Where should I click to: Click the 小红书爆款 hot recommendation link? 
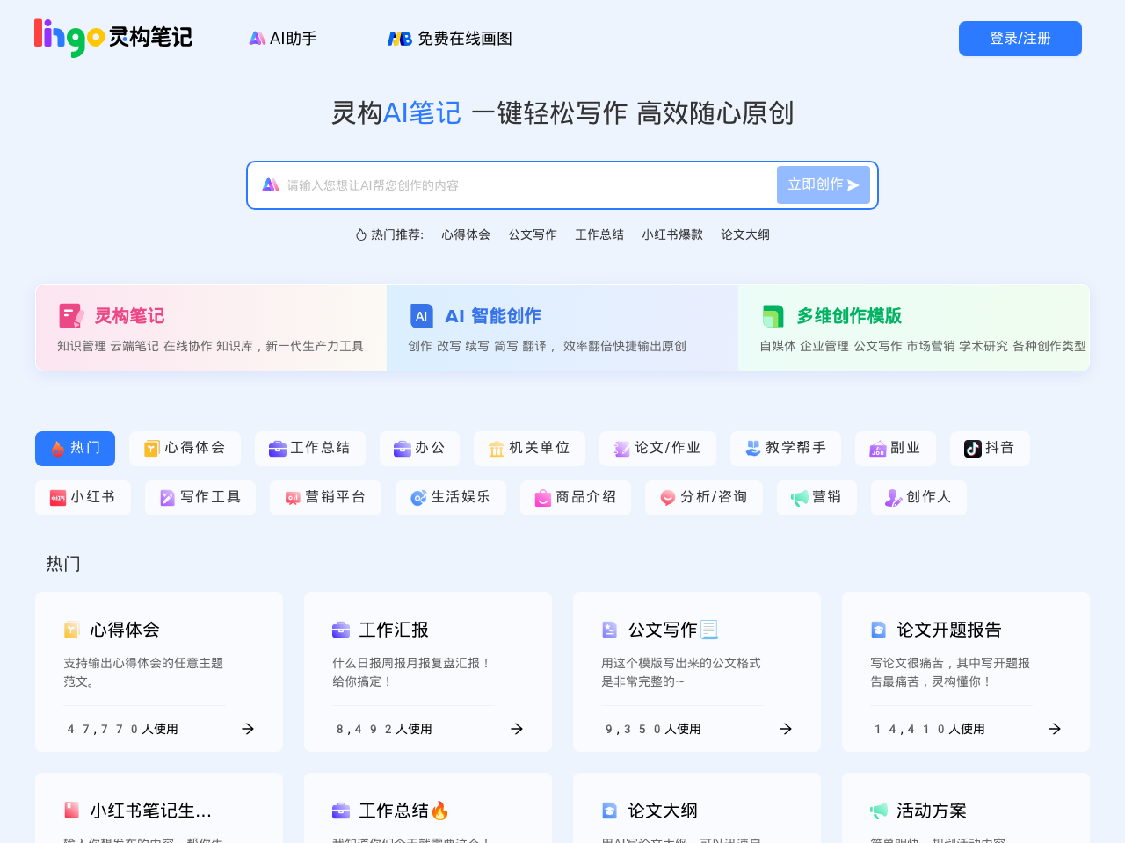(672, 234)
